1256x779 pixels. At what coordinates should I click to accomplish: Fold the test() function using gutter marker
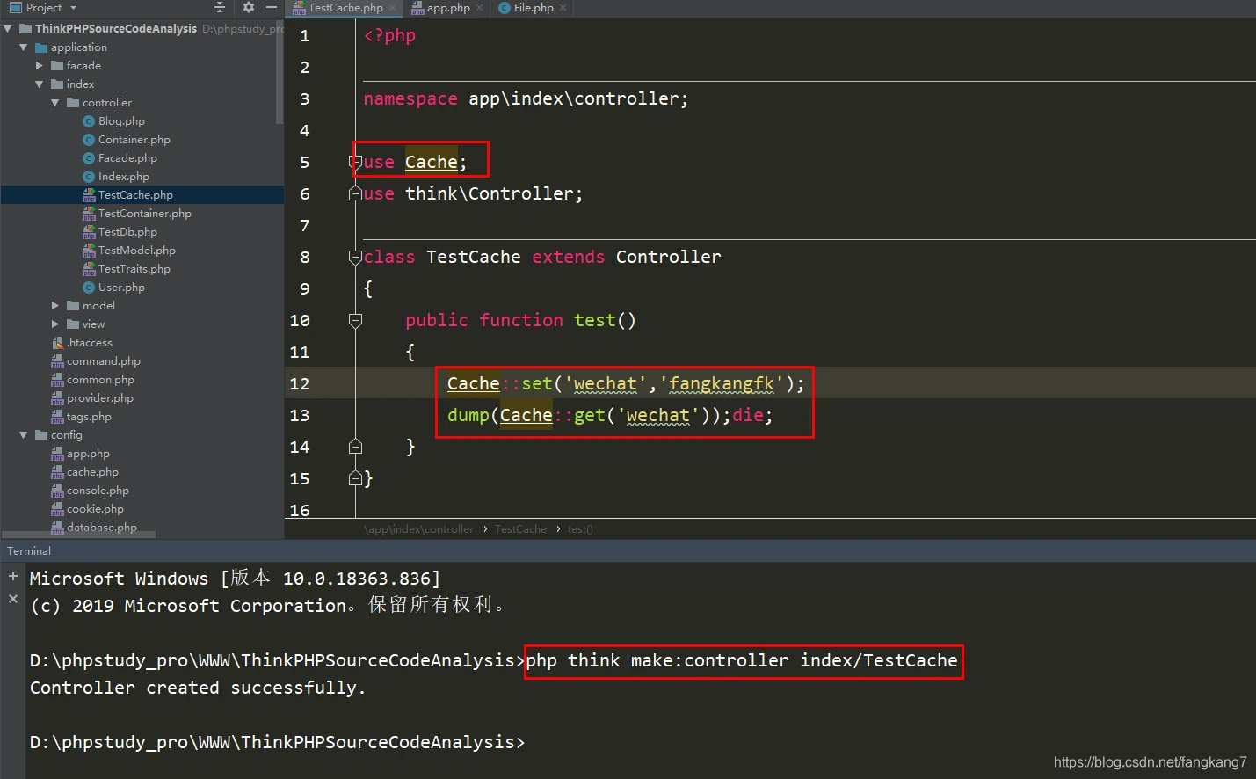point(355,321)
